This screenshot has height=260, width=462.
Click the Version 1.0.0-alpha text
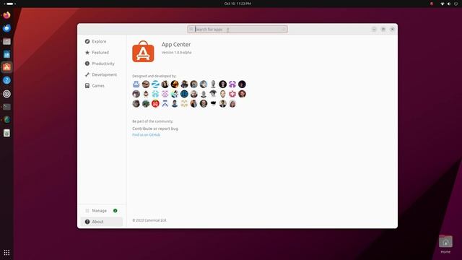pyautogui.click(x=176, y=53)
